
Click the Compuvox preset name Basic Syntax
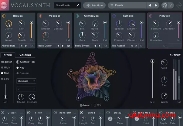(83, 46)
